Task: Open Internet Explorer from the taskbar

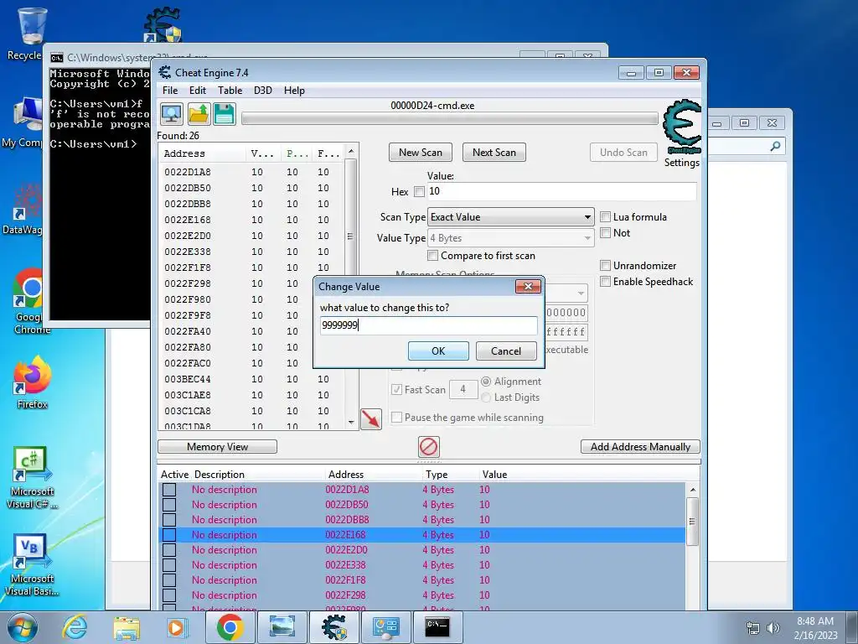Action: [75, 627]
